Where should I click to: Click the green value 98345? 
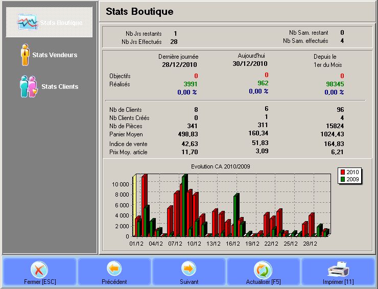pyautogui.click(x=335, y=84)
